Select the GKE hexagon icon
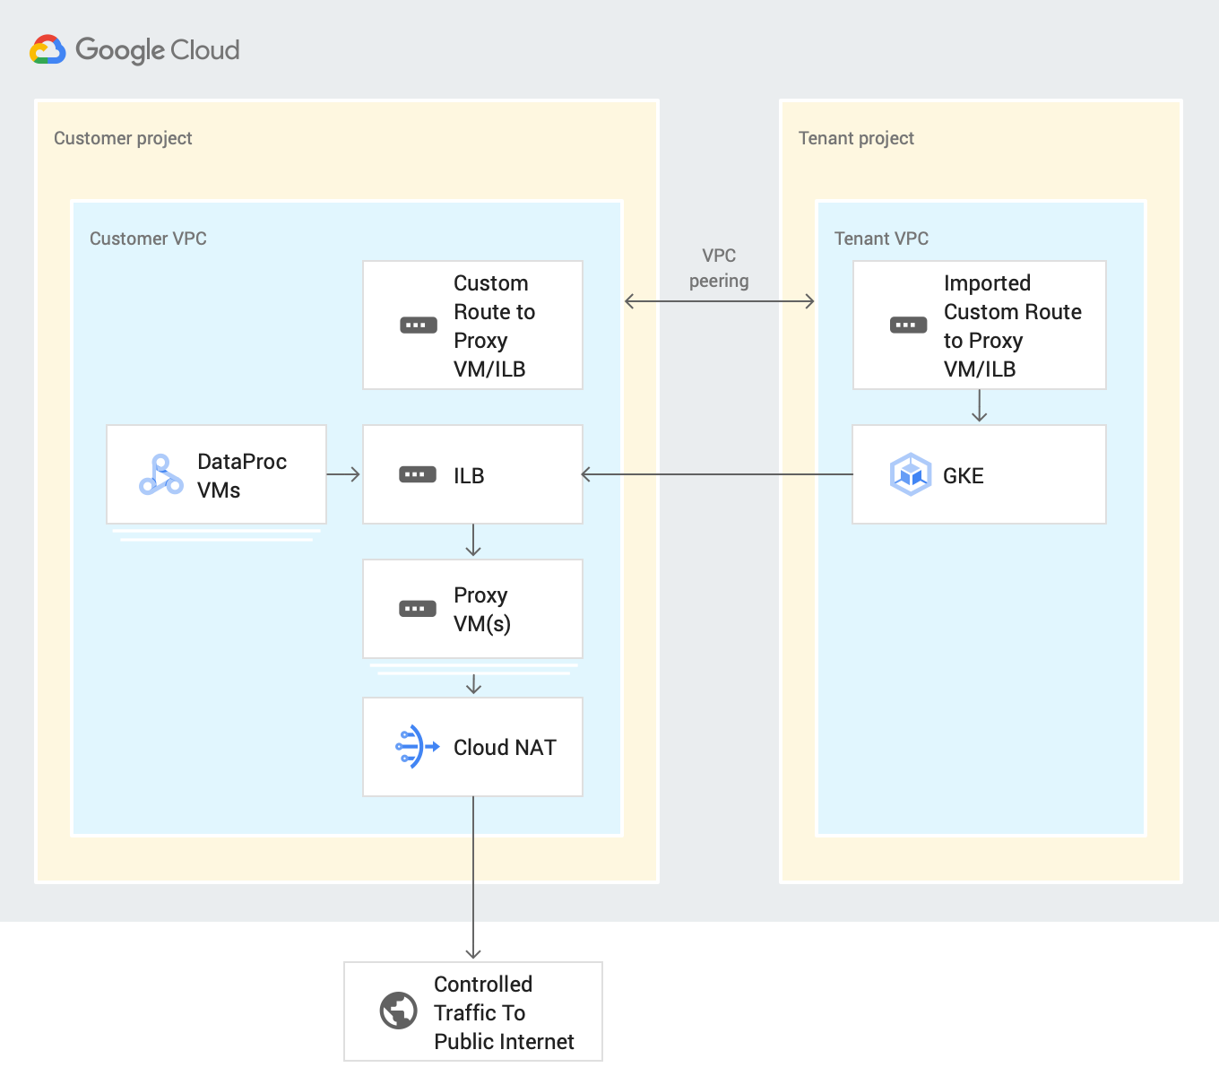 (x=910, y=474)
